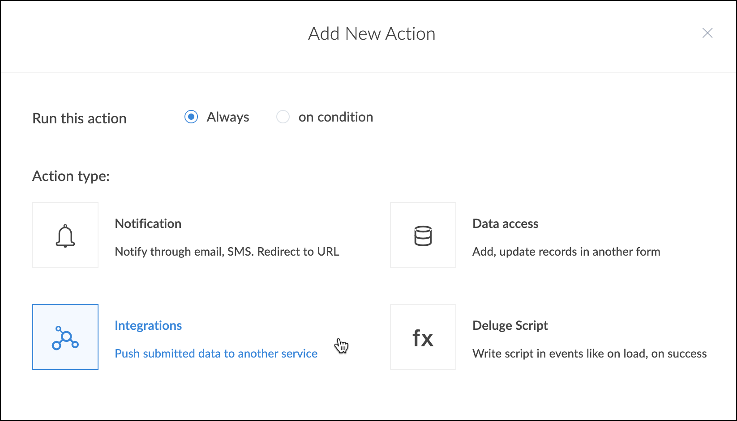Click the "on condition" option label

[336, 117]
